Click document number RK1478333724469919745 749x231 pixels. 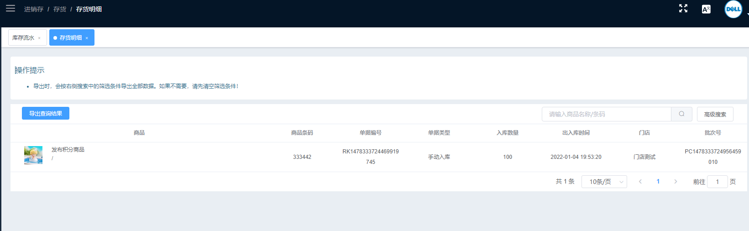(x=371, y=157)
